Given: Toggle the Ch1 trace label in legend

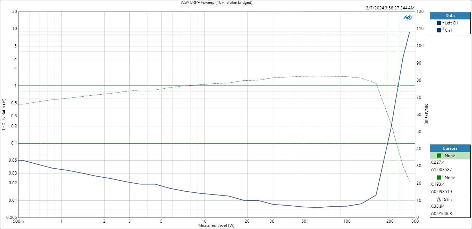Looking at the screenshot, I should click(x=448, y=30).
